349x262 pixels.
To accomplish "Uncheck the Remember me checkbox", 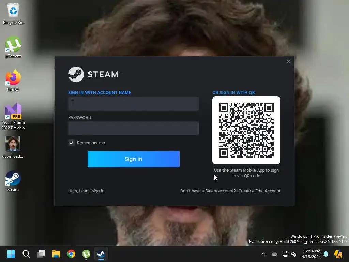I will click(72, 143).
